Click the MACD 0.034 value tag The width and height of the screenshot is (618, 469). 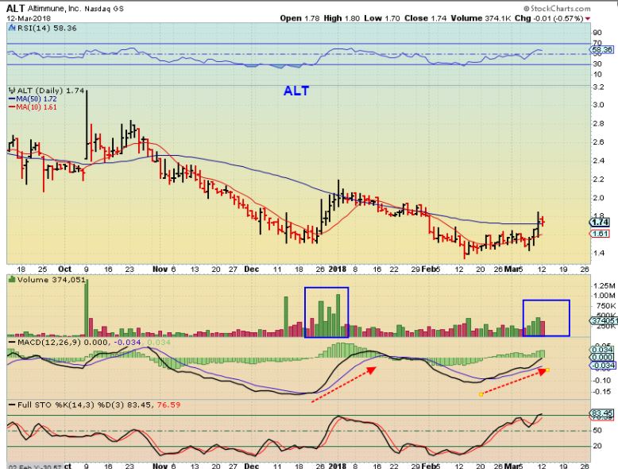[x=602, y=350]
